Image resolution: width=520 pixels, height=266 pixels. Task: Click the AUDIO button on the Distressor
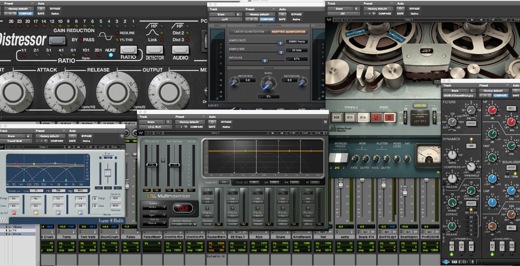pos(180,49)
